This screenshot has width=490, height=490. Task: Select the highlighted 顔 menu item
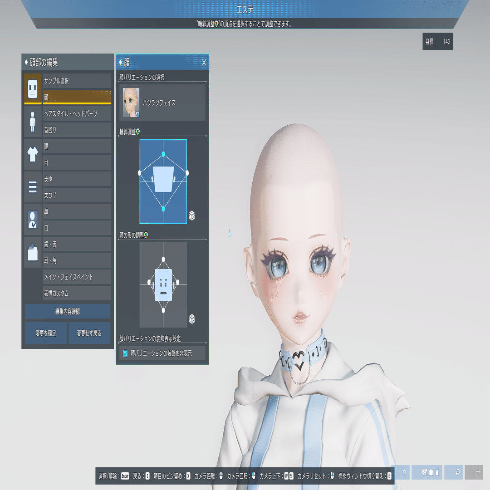tap(77, 97)
